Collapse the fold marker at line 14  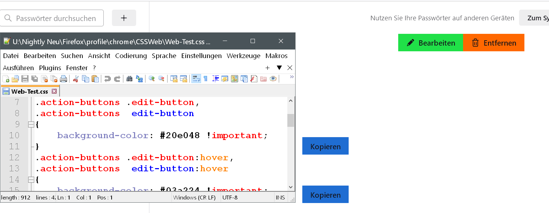tap(31, 180)
